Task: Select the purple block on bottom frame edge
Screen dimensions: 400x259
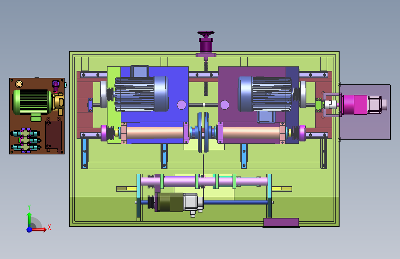Action: coord(281,223)
